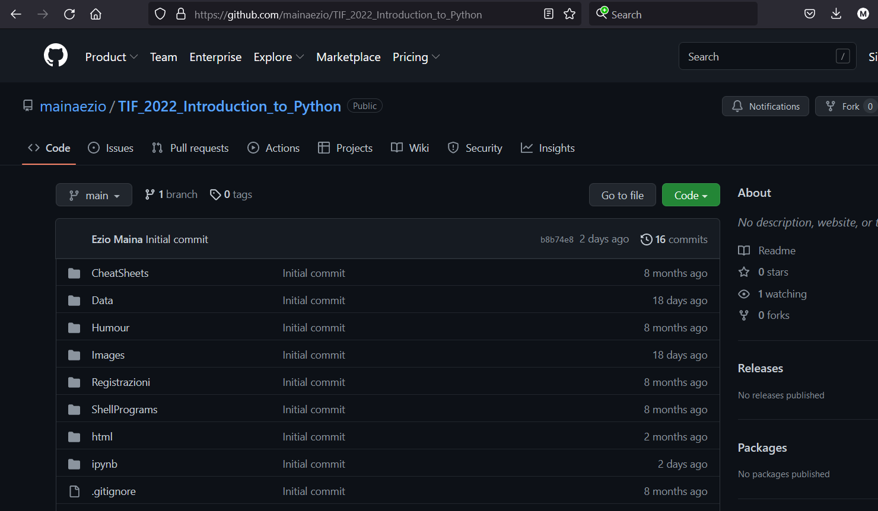Open the html folder
The height and width of the screenshot is (511, 878).
click(x=102, y=437)
